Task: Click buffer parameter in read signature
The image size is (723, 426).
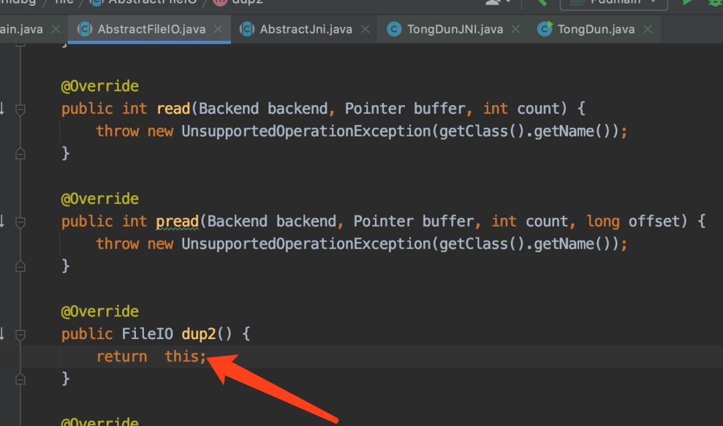Action: (x=439, y=109)
